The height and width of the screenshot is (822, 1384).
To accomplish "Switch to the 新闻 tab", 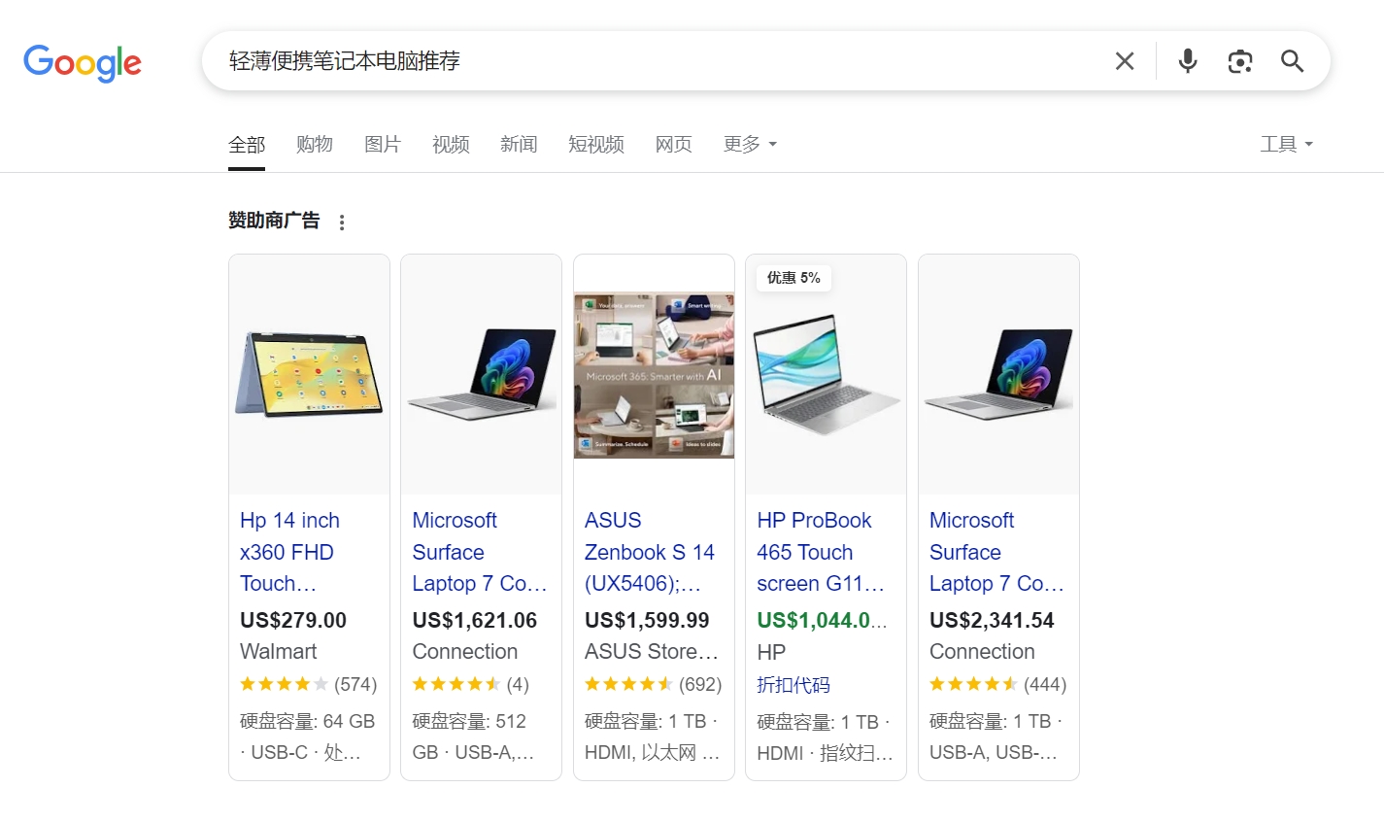I will (x=519, y=145).
